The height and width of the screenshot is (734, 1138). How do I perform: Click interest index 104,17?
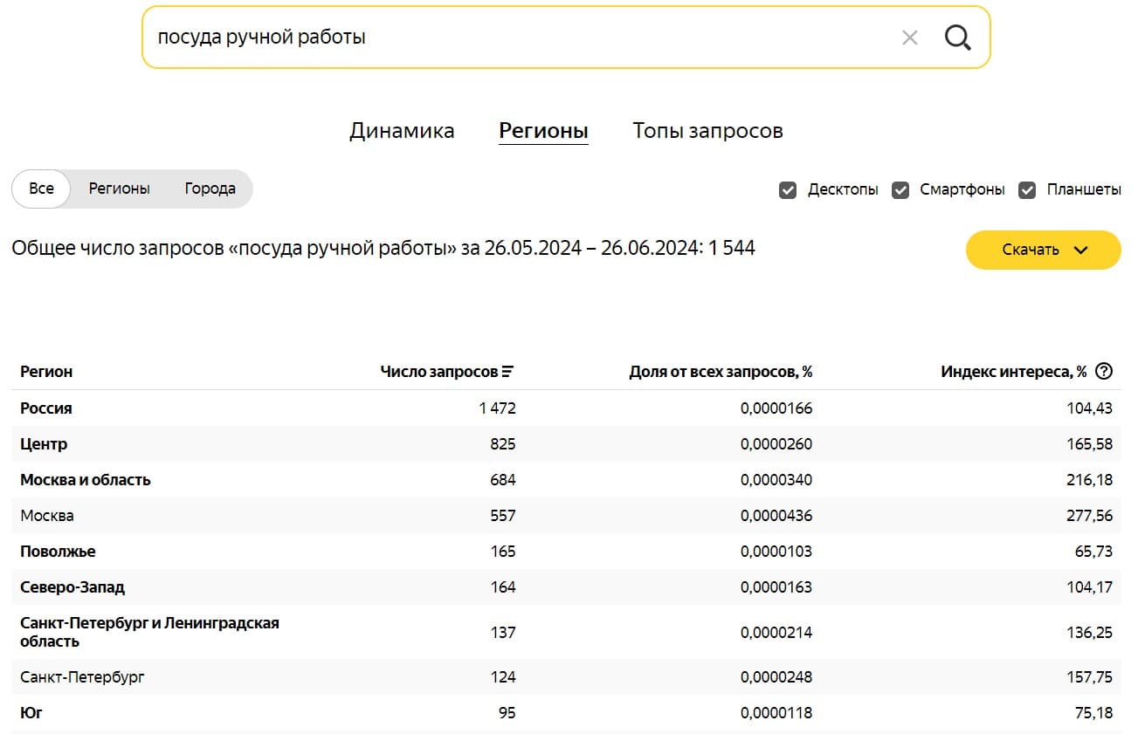tap(1090, 587)
